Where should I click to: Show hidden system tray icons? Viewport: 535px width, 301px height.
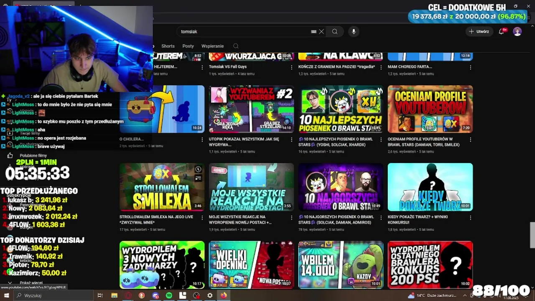tap(465, 296)
